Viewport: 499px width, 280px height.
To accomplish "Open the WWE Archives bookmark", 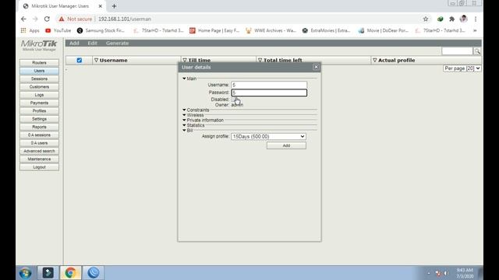I will [271, 30].
